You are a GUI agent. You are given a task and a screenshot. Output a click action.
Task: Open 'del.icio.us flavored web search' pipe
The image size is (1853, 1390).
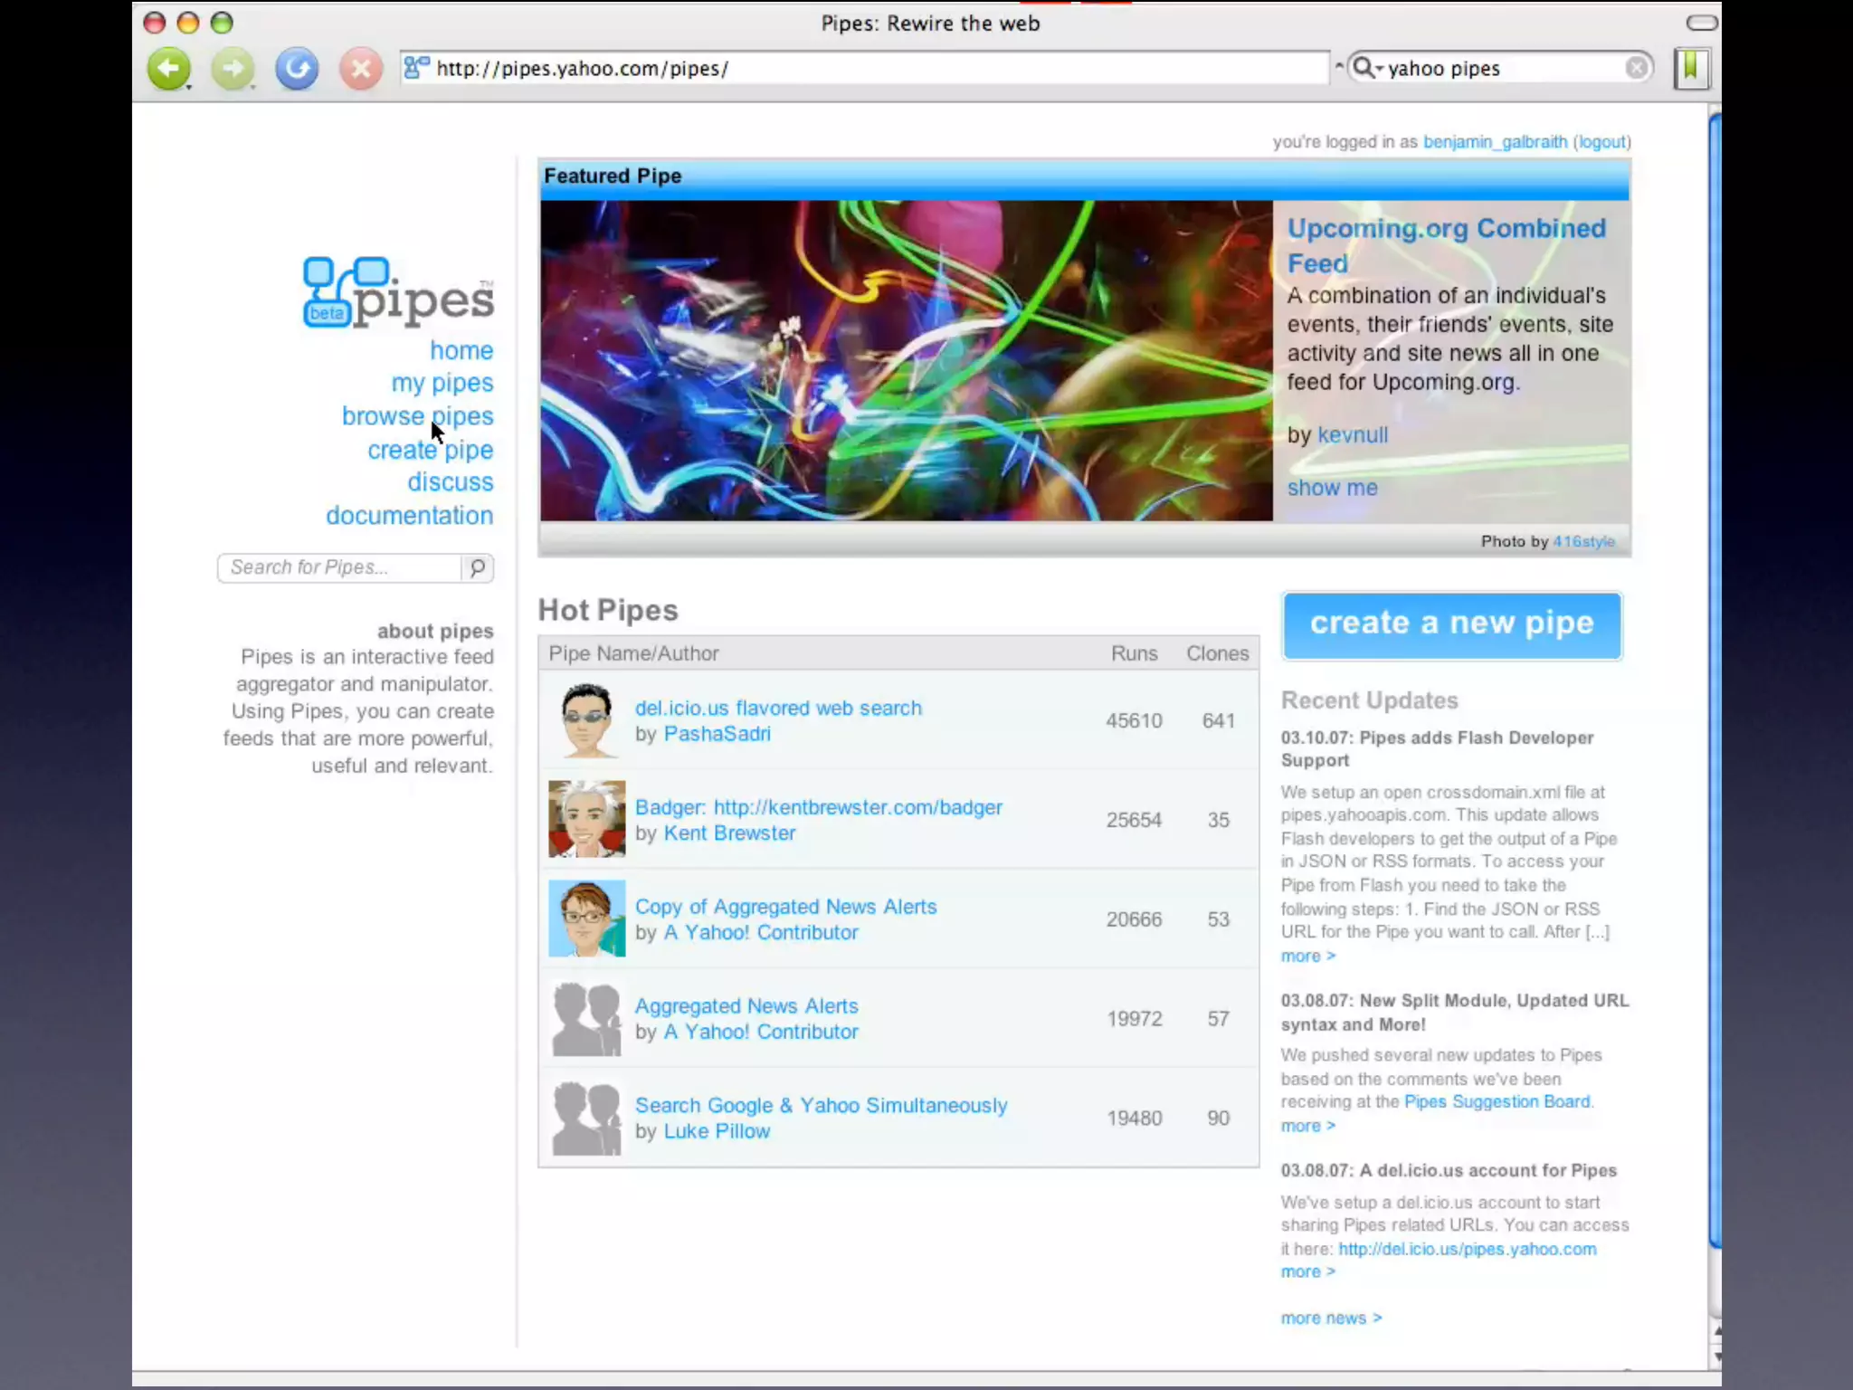(778, 708)
